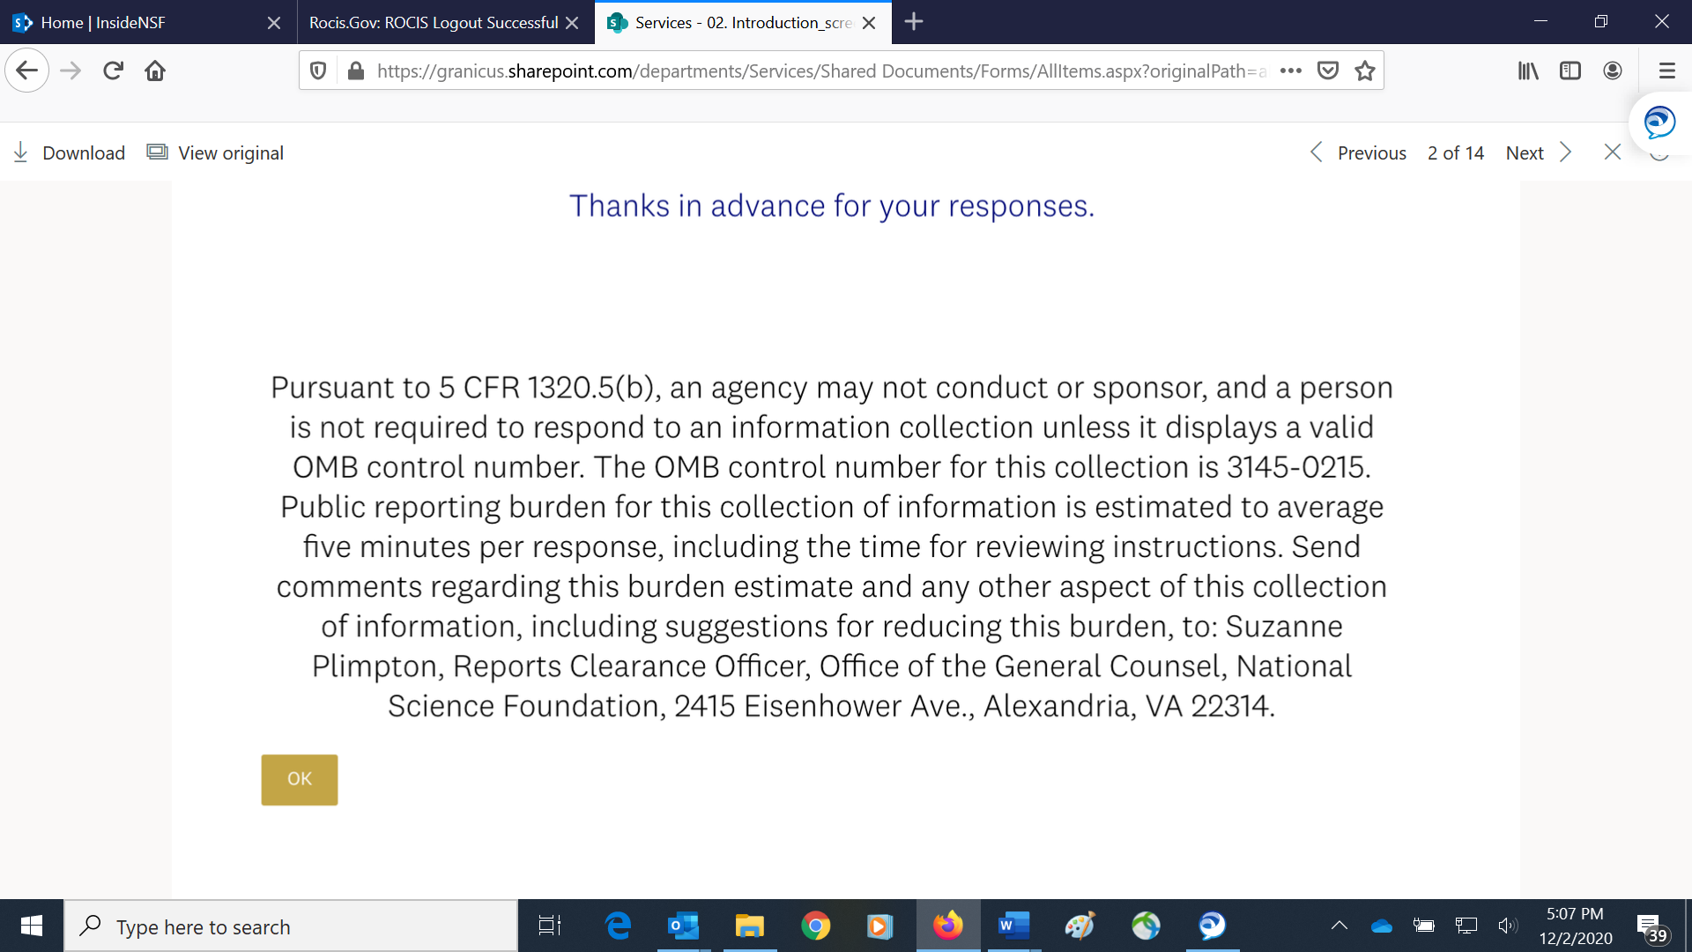Go to the browser home page
1692x952 pixels.
[x=155, y=71]
